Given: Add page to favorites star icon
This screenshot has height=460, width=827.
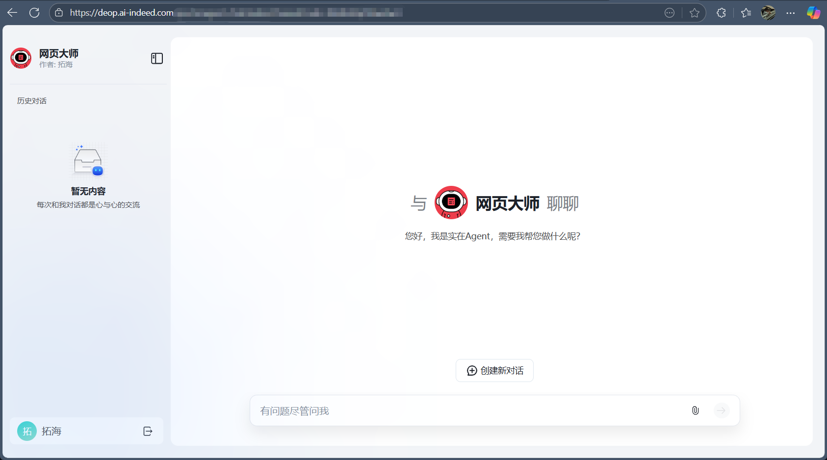Looking at the screenshot, I should pyautogui.click(x=694, y=13).
